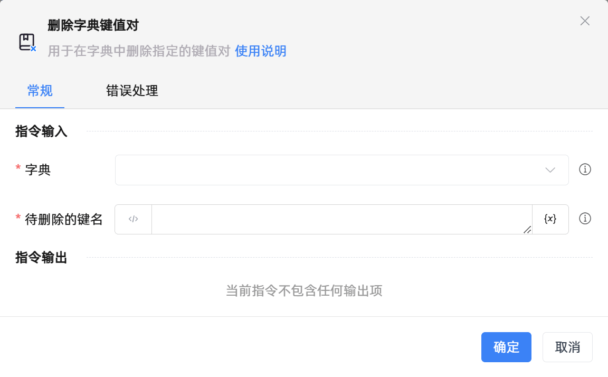
Task: Click the 删除字典键值对 dialog title
Action: (93, 25)
